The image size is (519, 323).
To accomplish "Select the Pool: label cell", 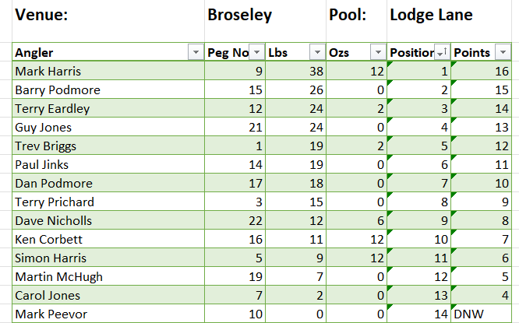I will click(x=356, y=16).
